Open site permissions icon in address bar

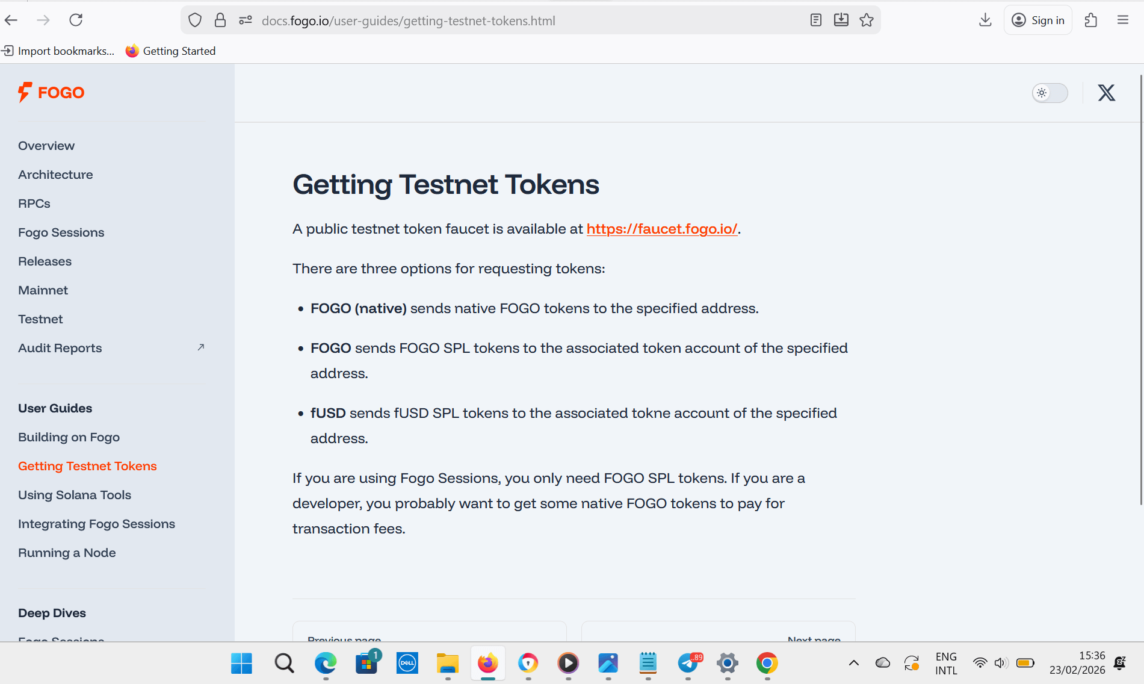point(246,20)
